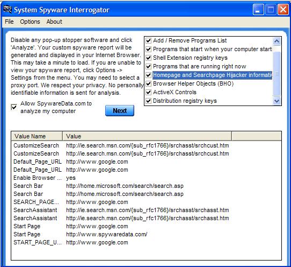Maximize the Spyware Interrogator window
The width and height of the screenshot is (291, 267).
[x=271, y=9]
